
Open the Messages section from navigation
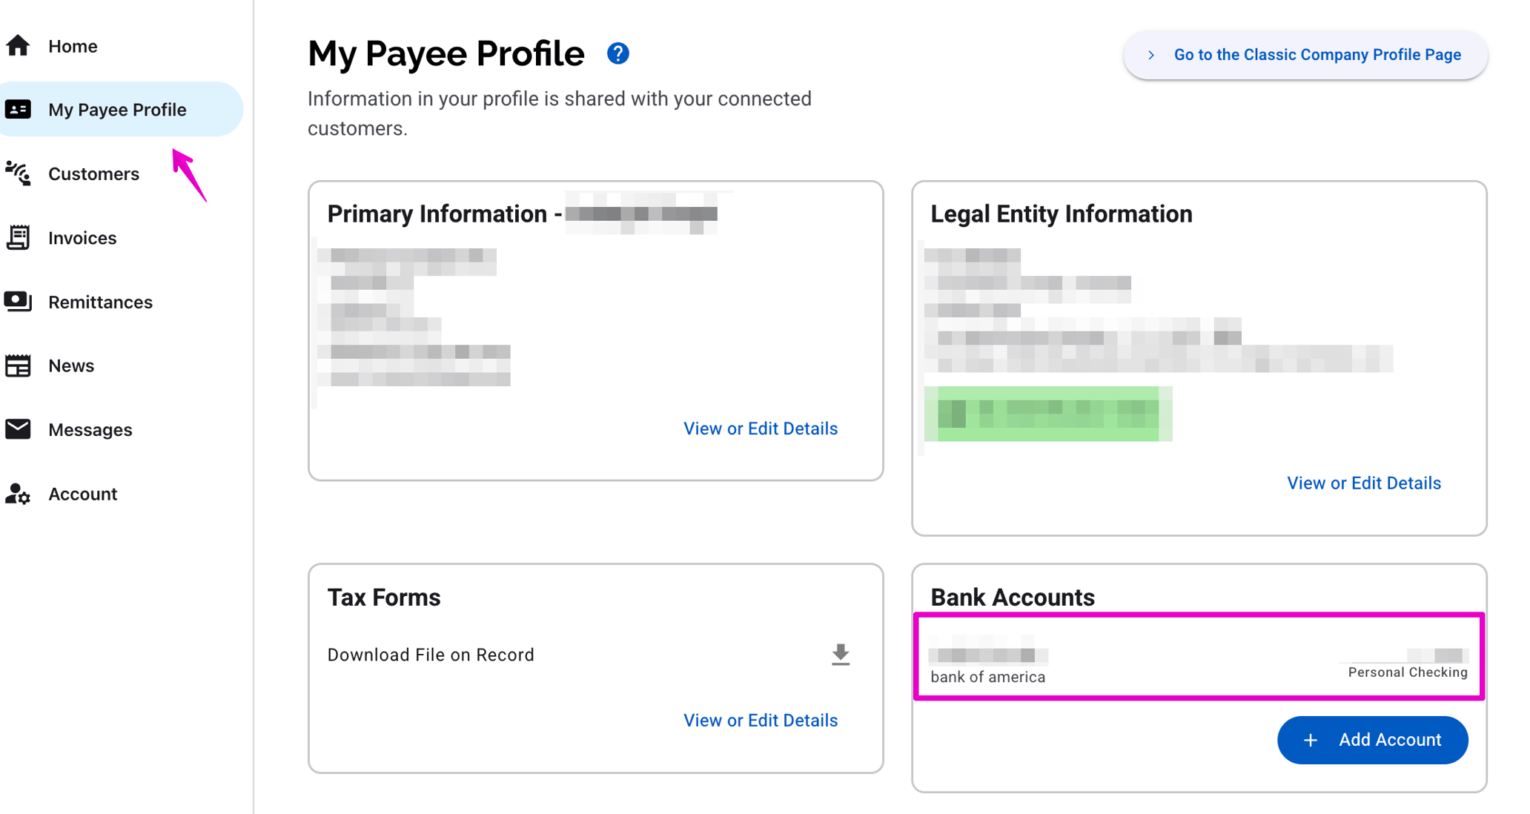click(x=90, y=428)
